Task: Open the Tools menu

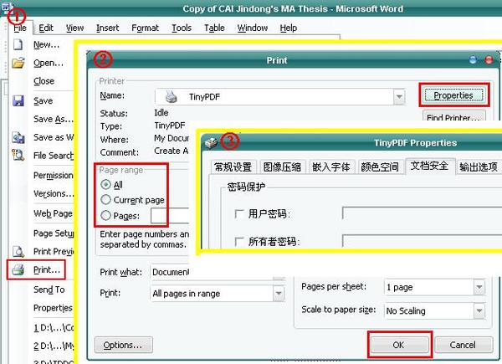Action: (x=182, y=28)
